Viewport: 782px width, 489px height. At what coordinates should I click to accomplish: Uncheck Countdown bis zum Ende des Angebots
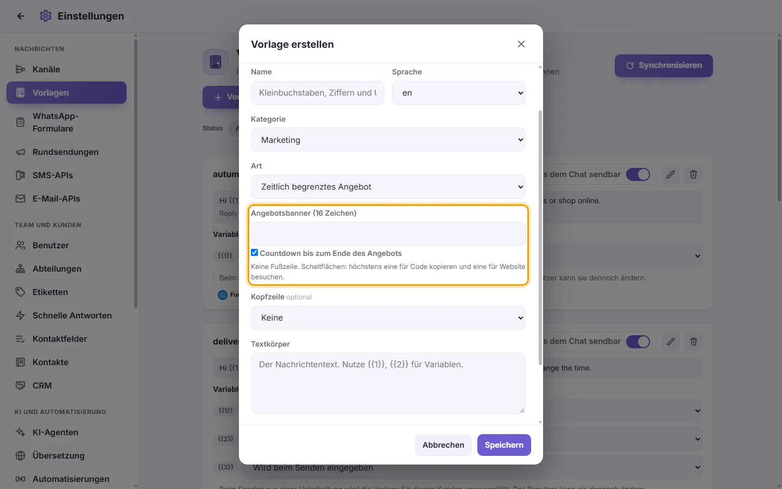pyautogui.click(x=254, y=253)
